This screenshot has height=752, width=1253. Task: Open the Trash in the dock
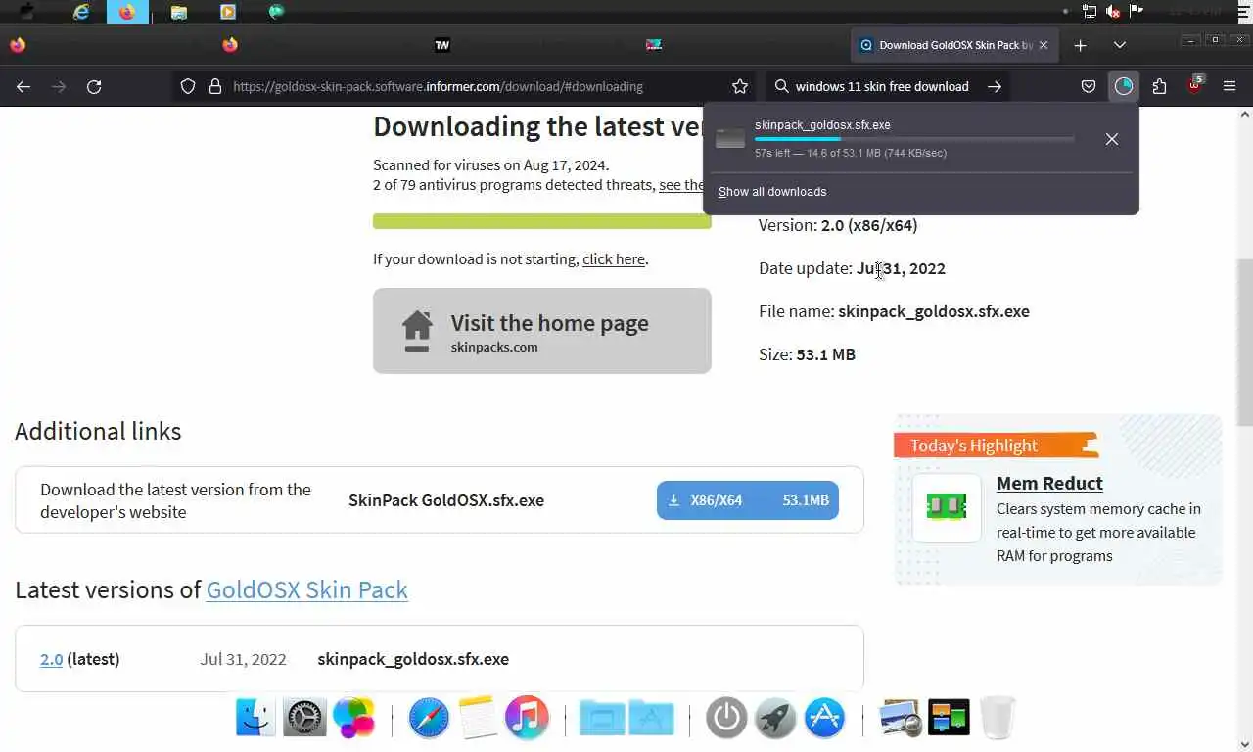998,718
